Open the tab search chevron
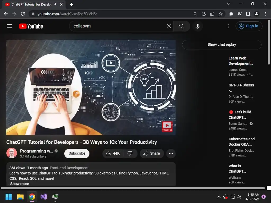Image resolution: width=271 pixels, height=203 pixels. (228, 4)
